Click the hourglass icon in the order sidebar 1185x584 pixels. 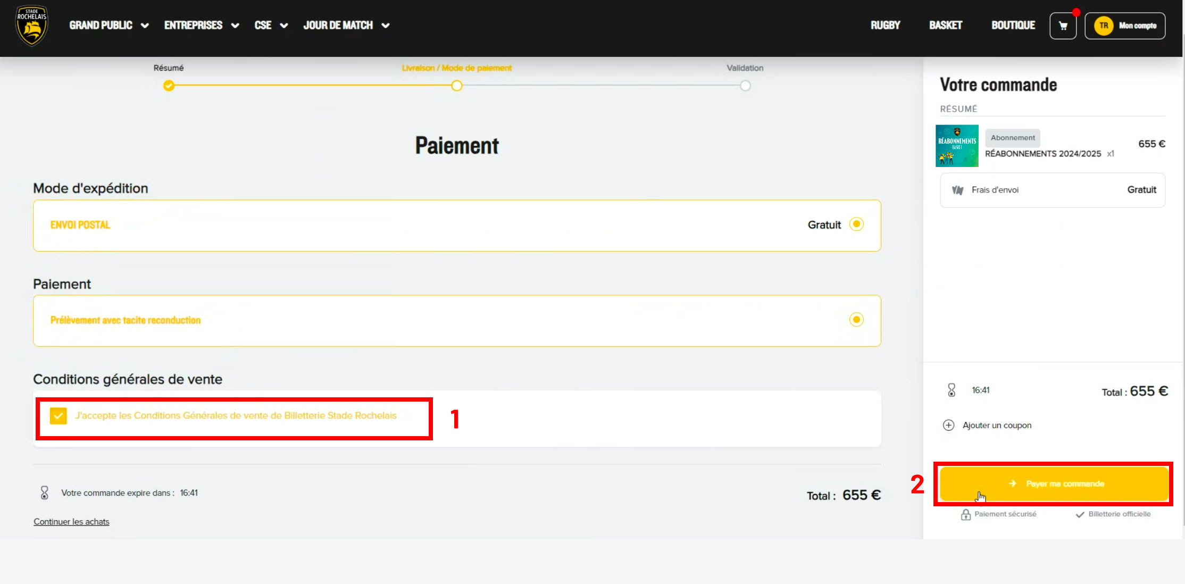pyautogui.click(x=952, y=390)
